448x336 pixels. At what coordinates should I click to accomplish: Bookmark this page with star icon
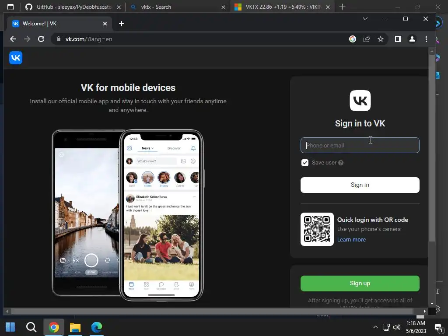tap(381, 39)
